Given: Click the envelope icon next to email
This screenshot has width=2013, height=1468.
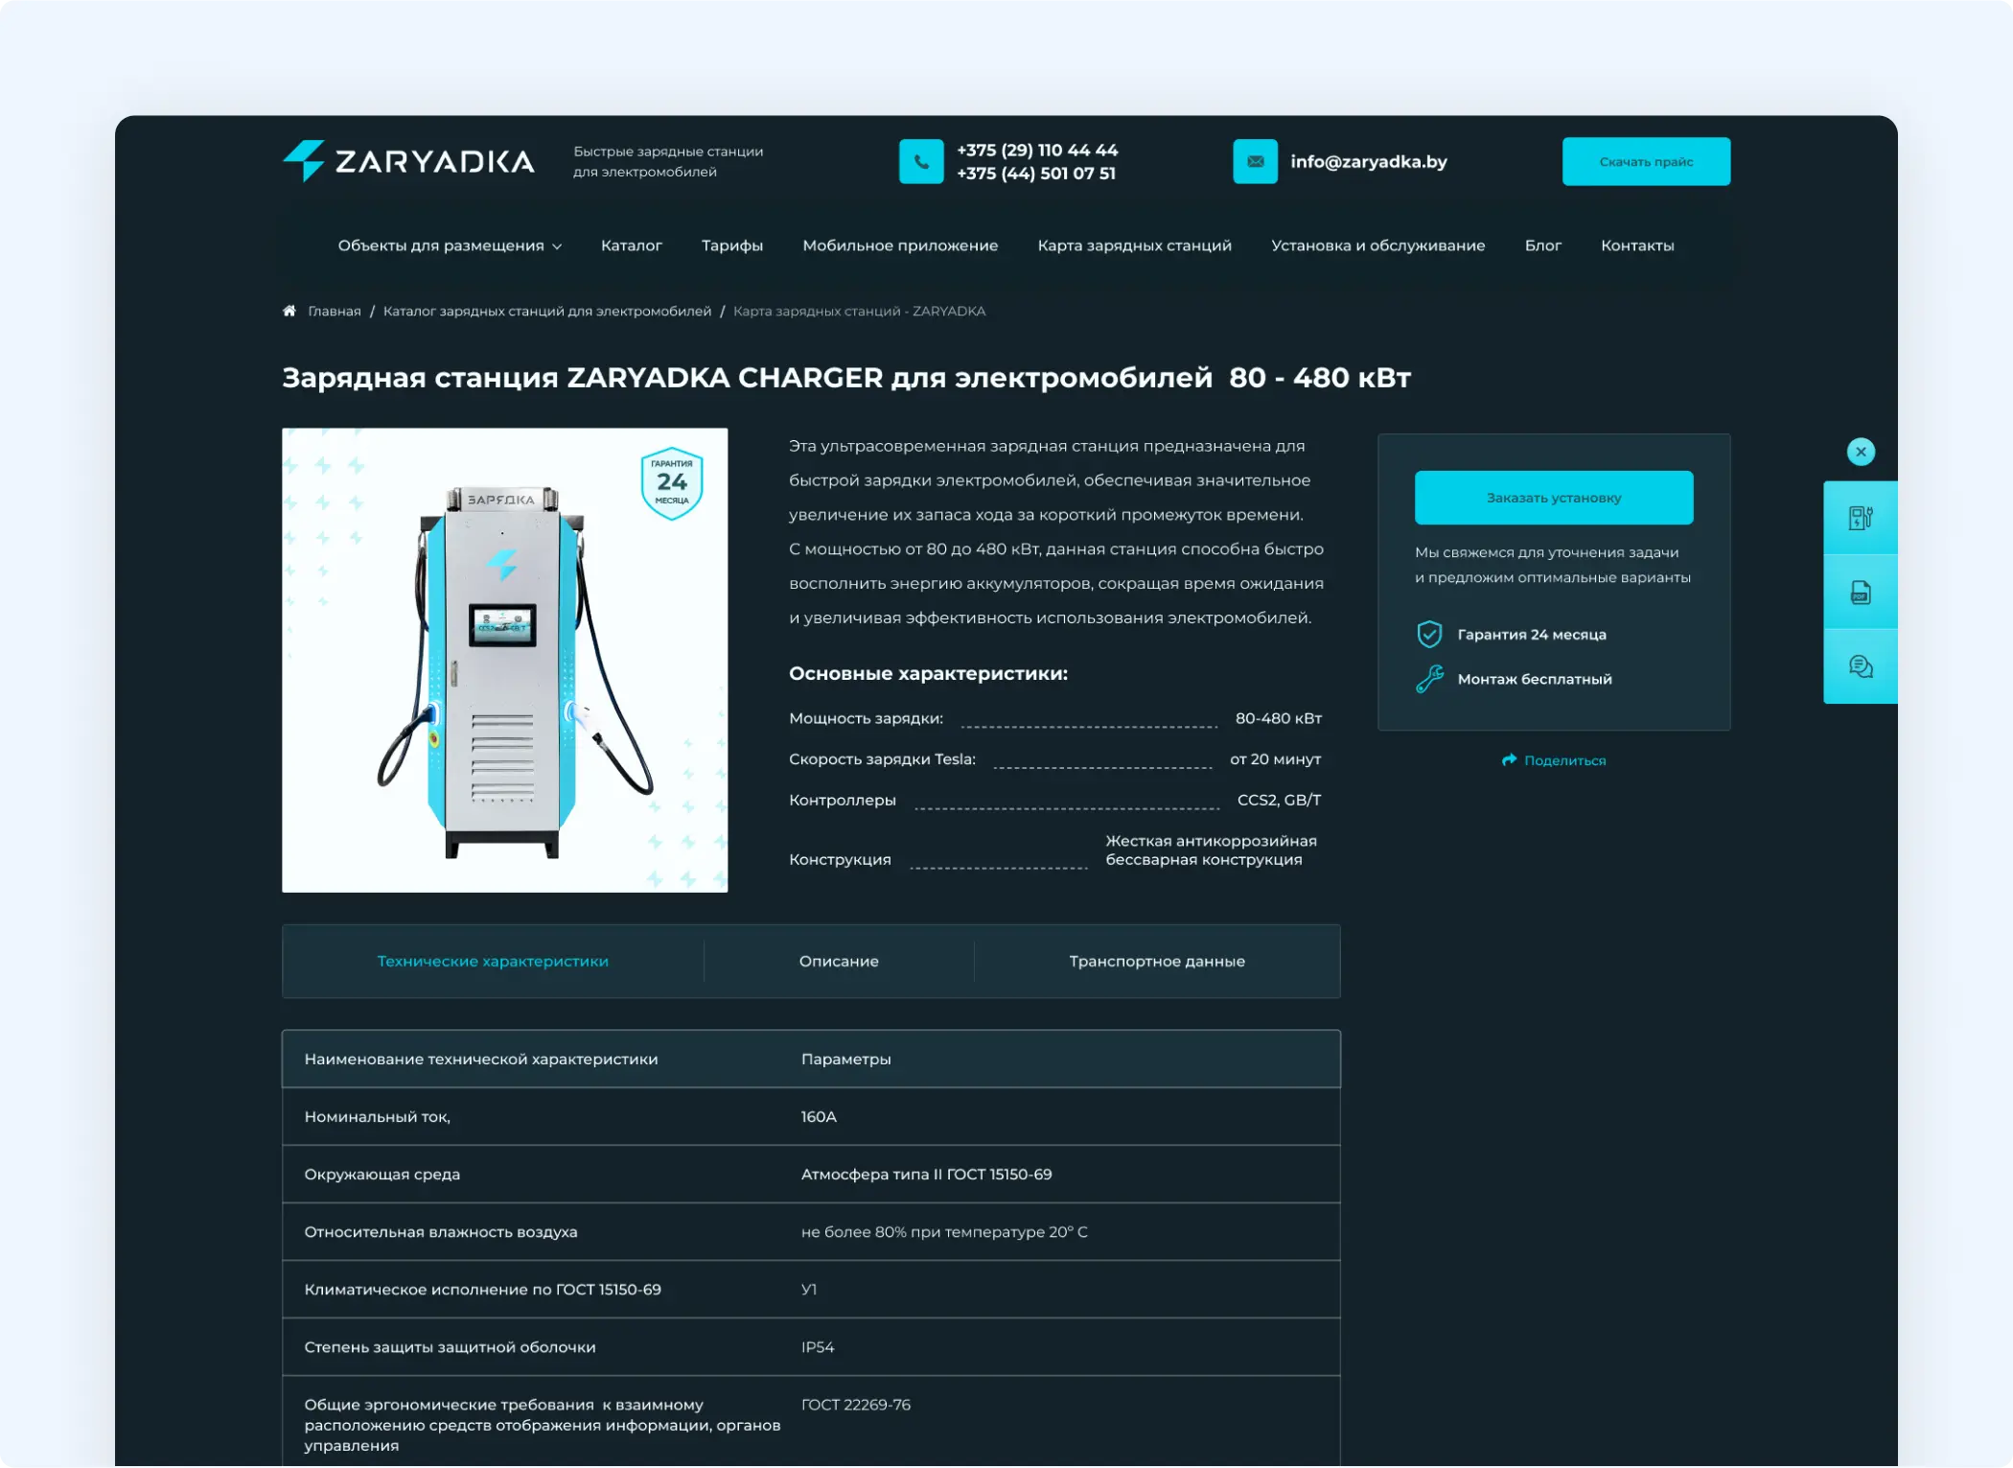Looking at the screenshot, I should 1256,161.
